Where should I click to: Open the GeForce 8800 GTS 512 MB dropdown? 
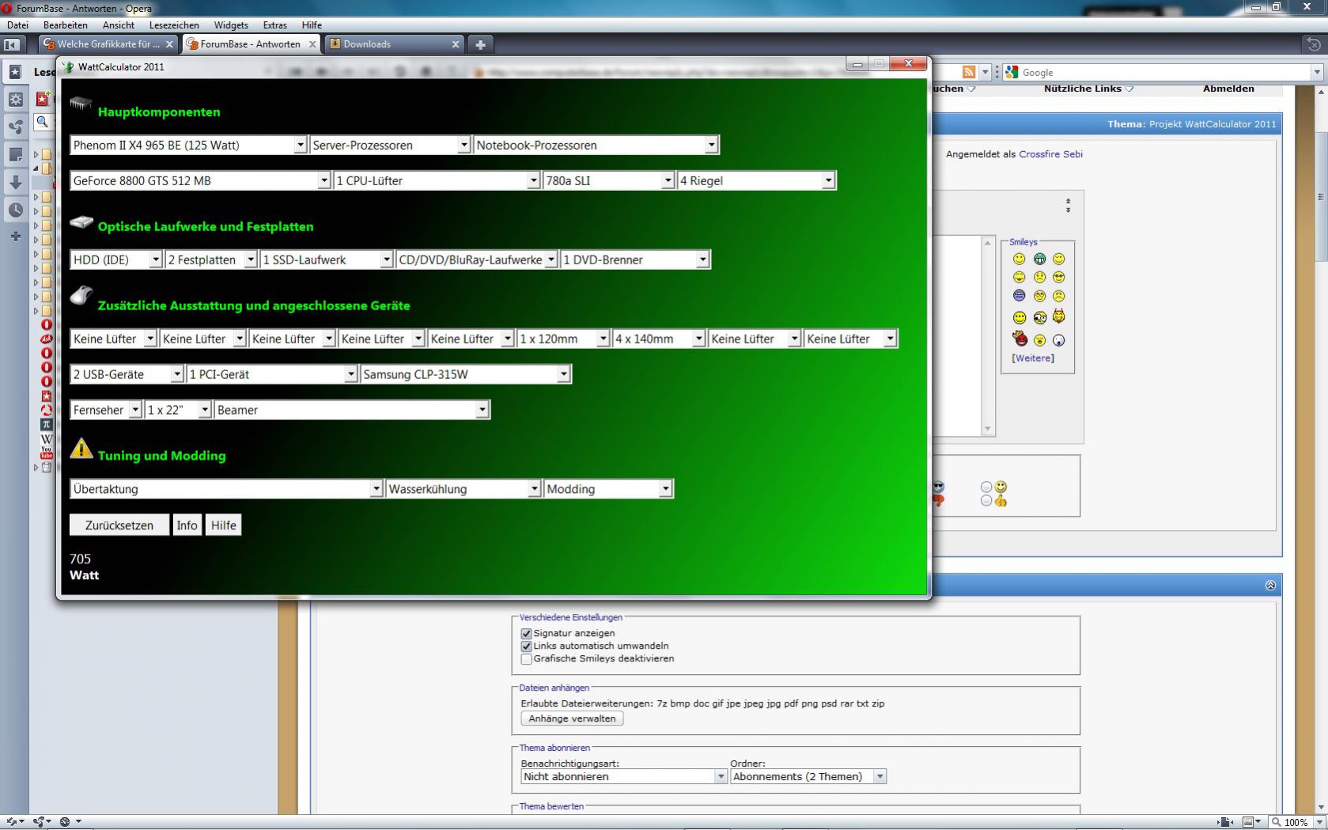[200, 180]
